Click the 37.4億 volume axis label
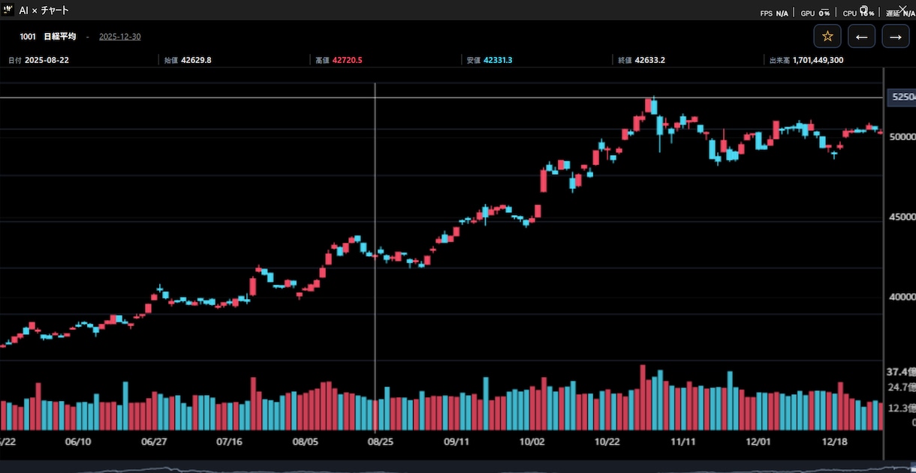Viewport: 916px width, 473px height. click(x=901, y=372)
